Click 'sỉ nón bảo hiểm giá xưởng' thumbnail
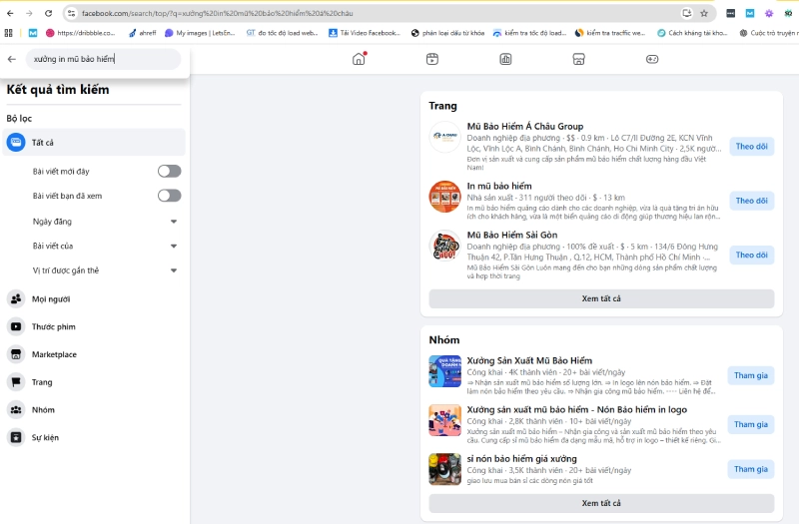The width and height of the screenshot is (799, 524). [444, 469]
